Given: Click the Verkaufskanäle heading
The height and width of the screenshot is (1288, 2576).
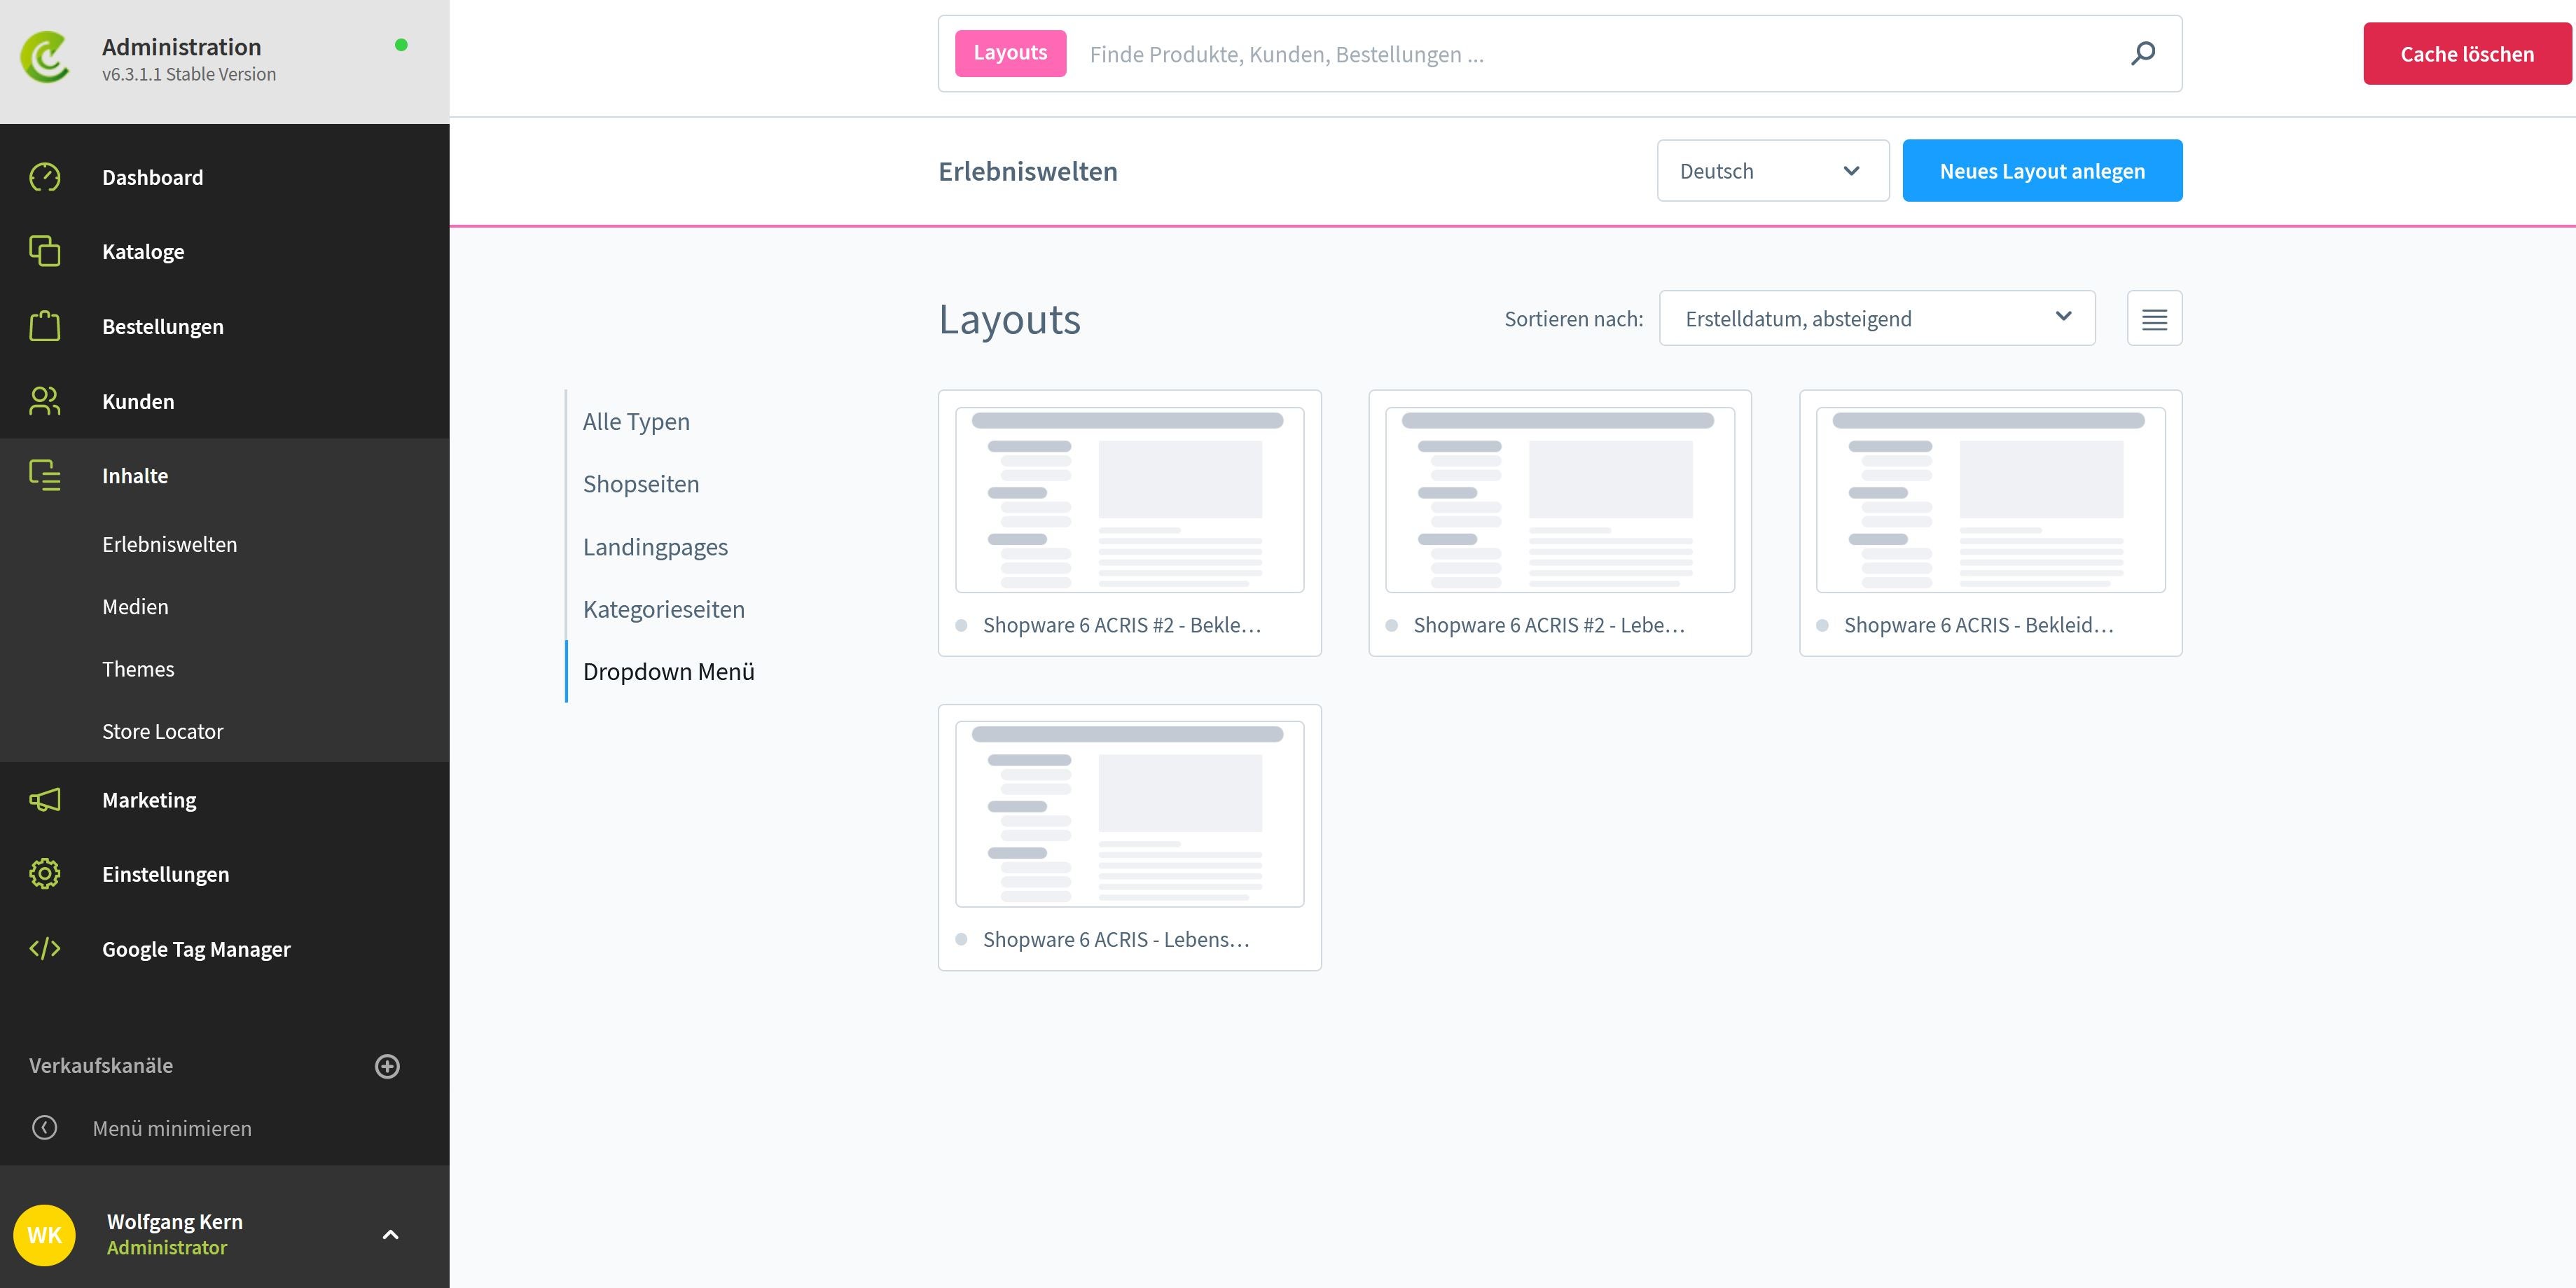Looking at the screenshot, I should pyautogui.click(x=101, y=1066).
